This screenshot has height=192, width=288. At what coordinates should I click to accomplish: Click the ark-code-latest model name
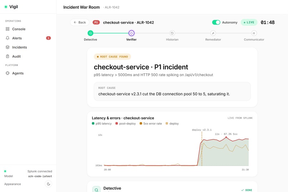coord(40,176)
